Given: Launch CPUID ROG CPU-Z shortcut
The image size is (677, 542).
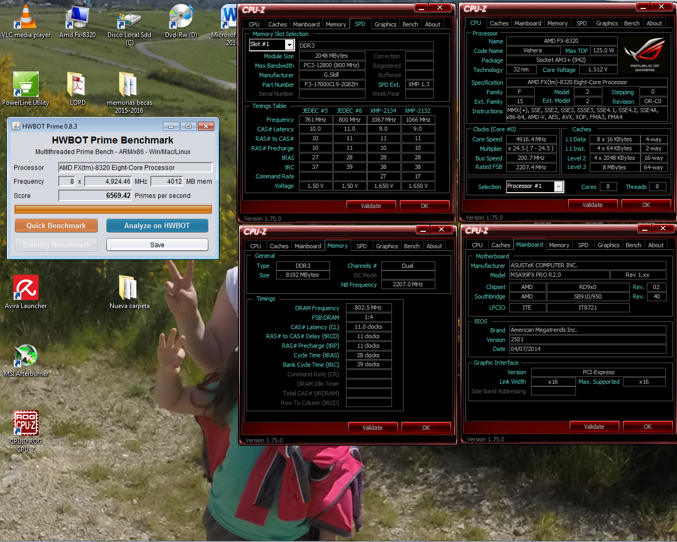Looking at the screenshot, I should [x=26, y=431].
